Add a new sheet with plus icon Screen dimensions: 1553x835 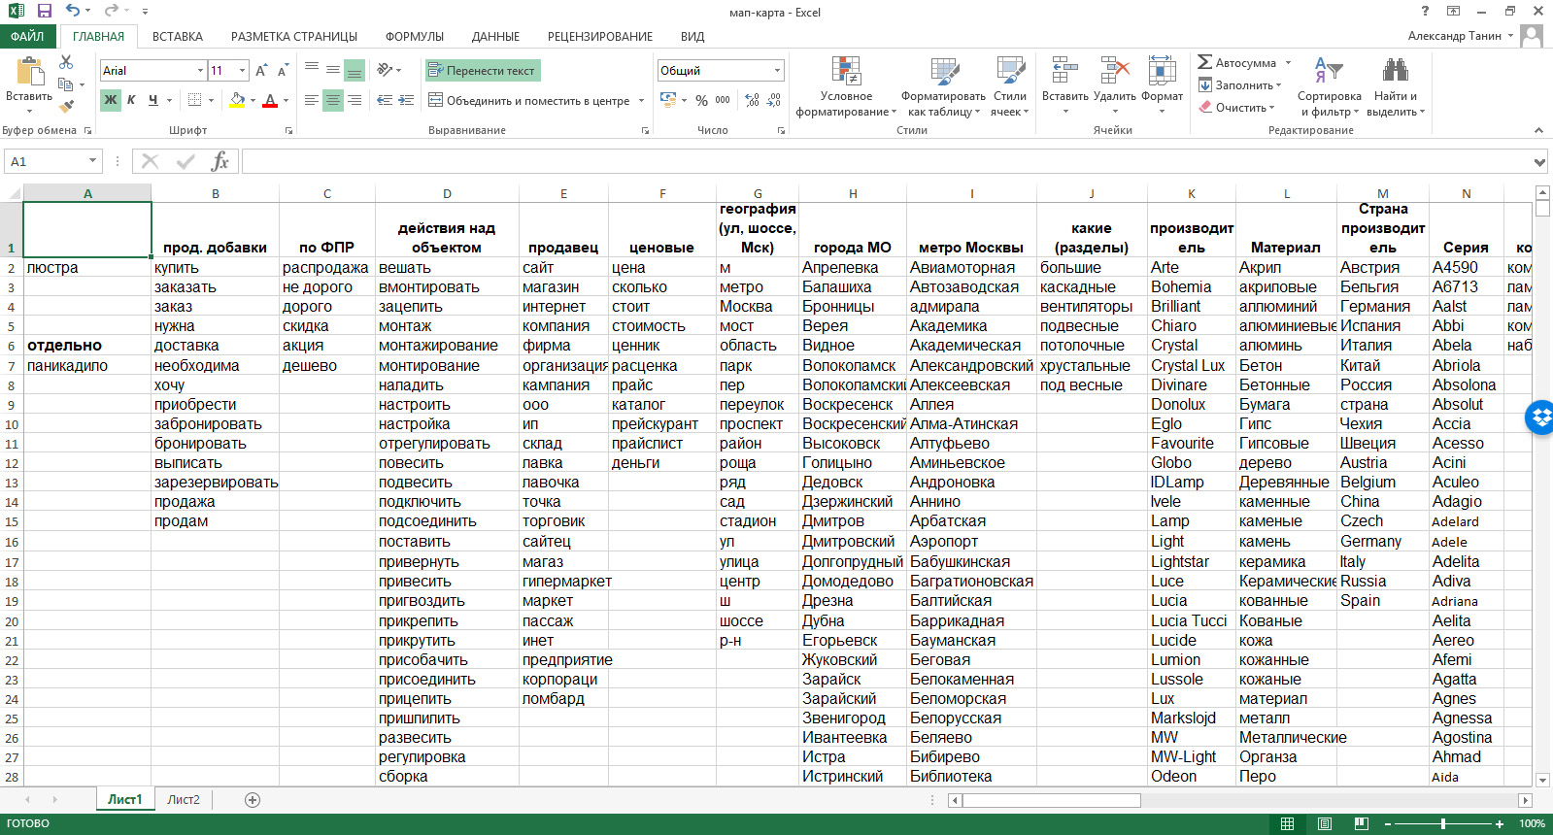point(253,800)
